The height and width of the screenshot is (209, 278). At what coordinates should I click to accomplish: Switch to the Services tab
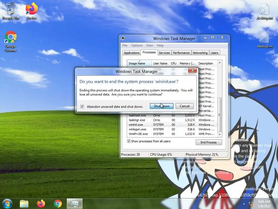[x=164, y=53]
